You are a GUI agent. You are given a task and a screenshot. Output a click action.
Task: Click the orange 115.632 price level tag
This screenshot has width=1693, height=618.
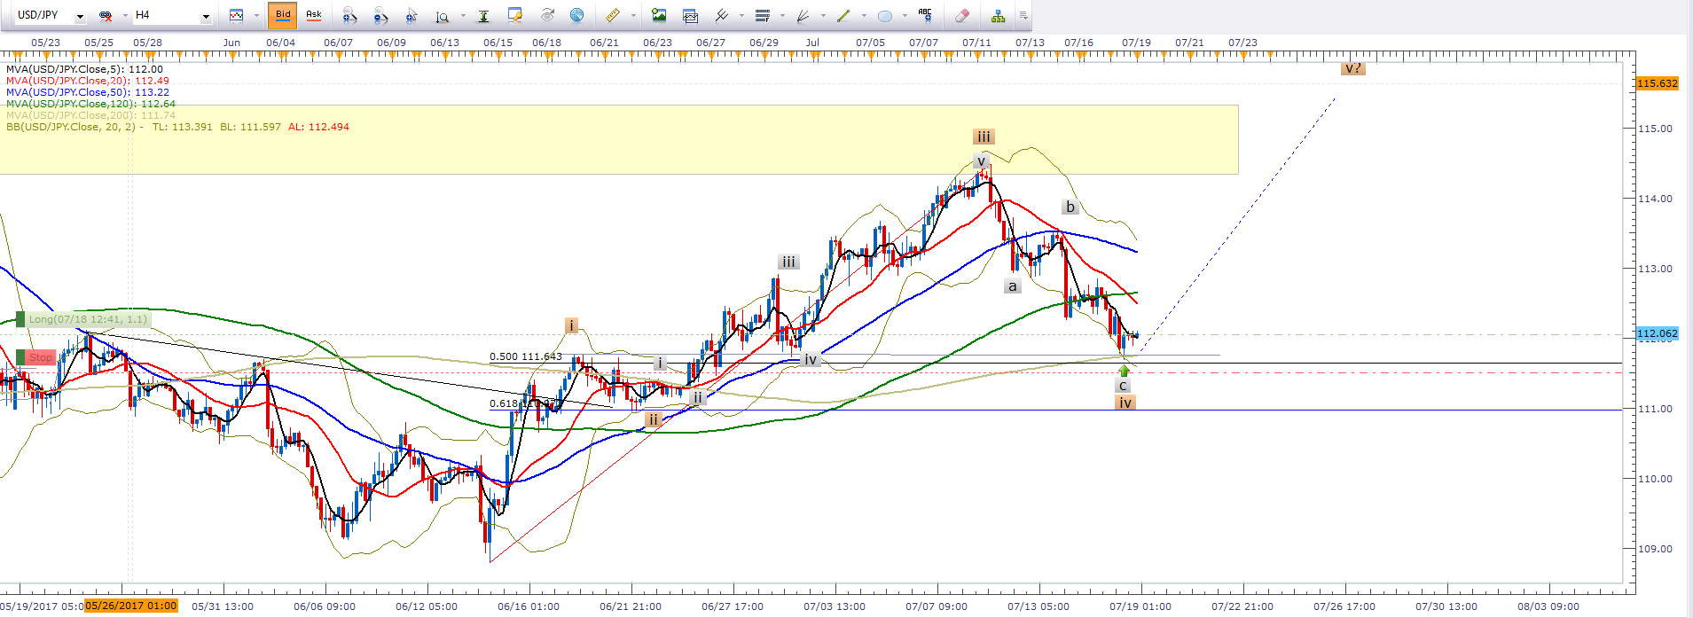[x=1657, y=83]
